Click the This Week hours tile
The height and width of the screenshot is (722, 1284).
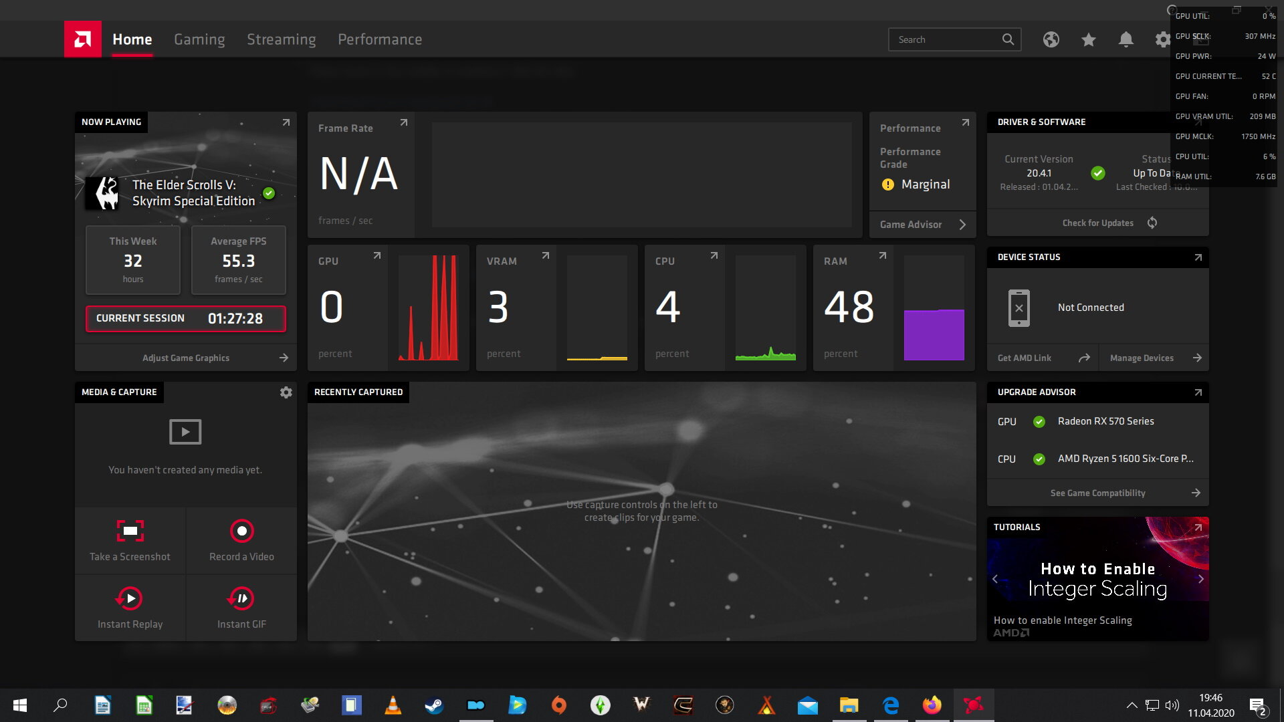click(x=133, y=260)
